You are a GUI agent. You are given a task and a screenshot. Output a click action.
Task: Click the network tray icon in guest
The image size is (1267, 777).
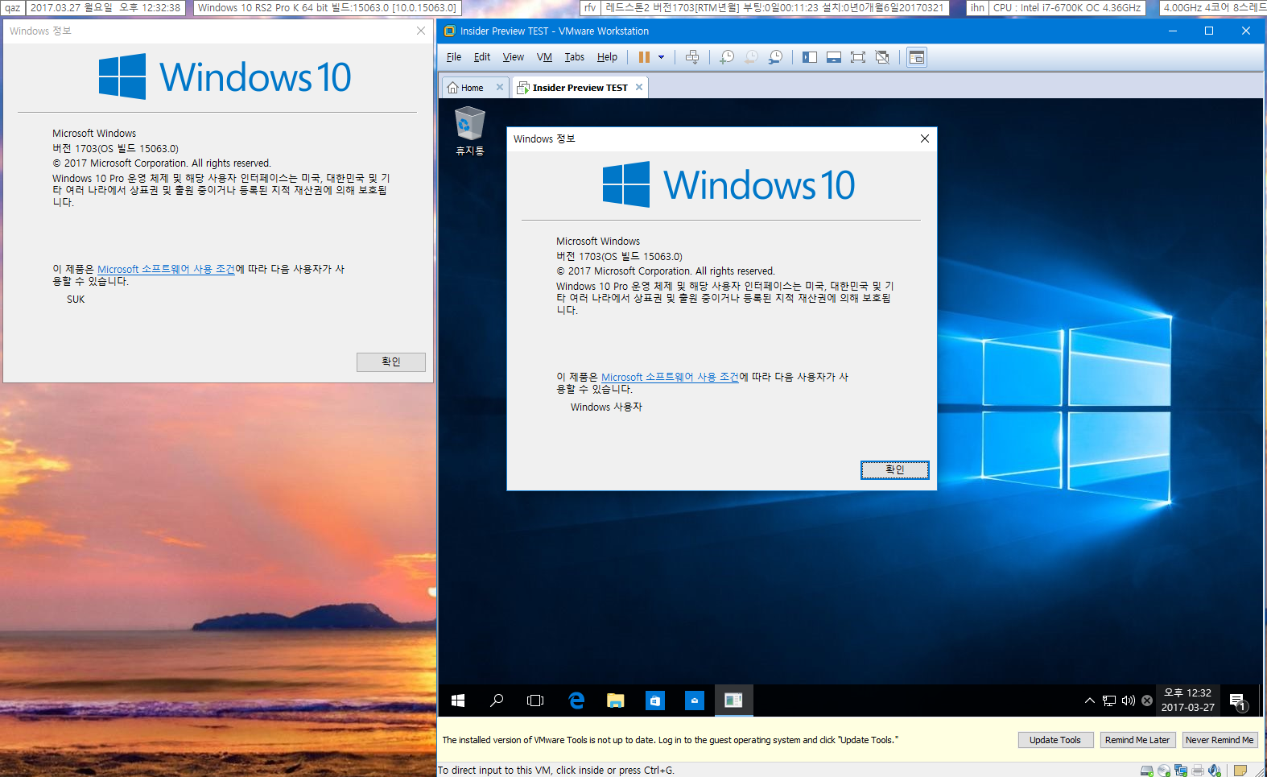click(x=1109, y=701)
